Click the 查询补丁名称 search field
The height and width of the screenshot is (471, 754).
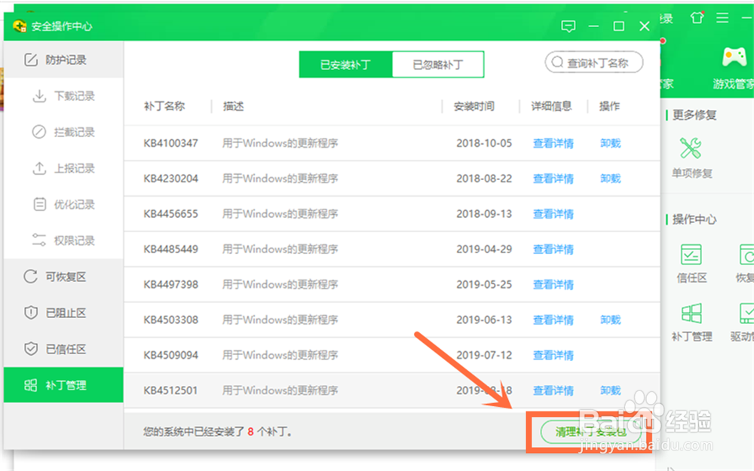[x=593, y=63]
